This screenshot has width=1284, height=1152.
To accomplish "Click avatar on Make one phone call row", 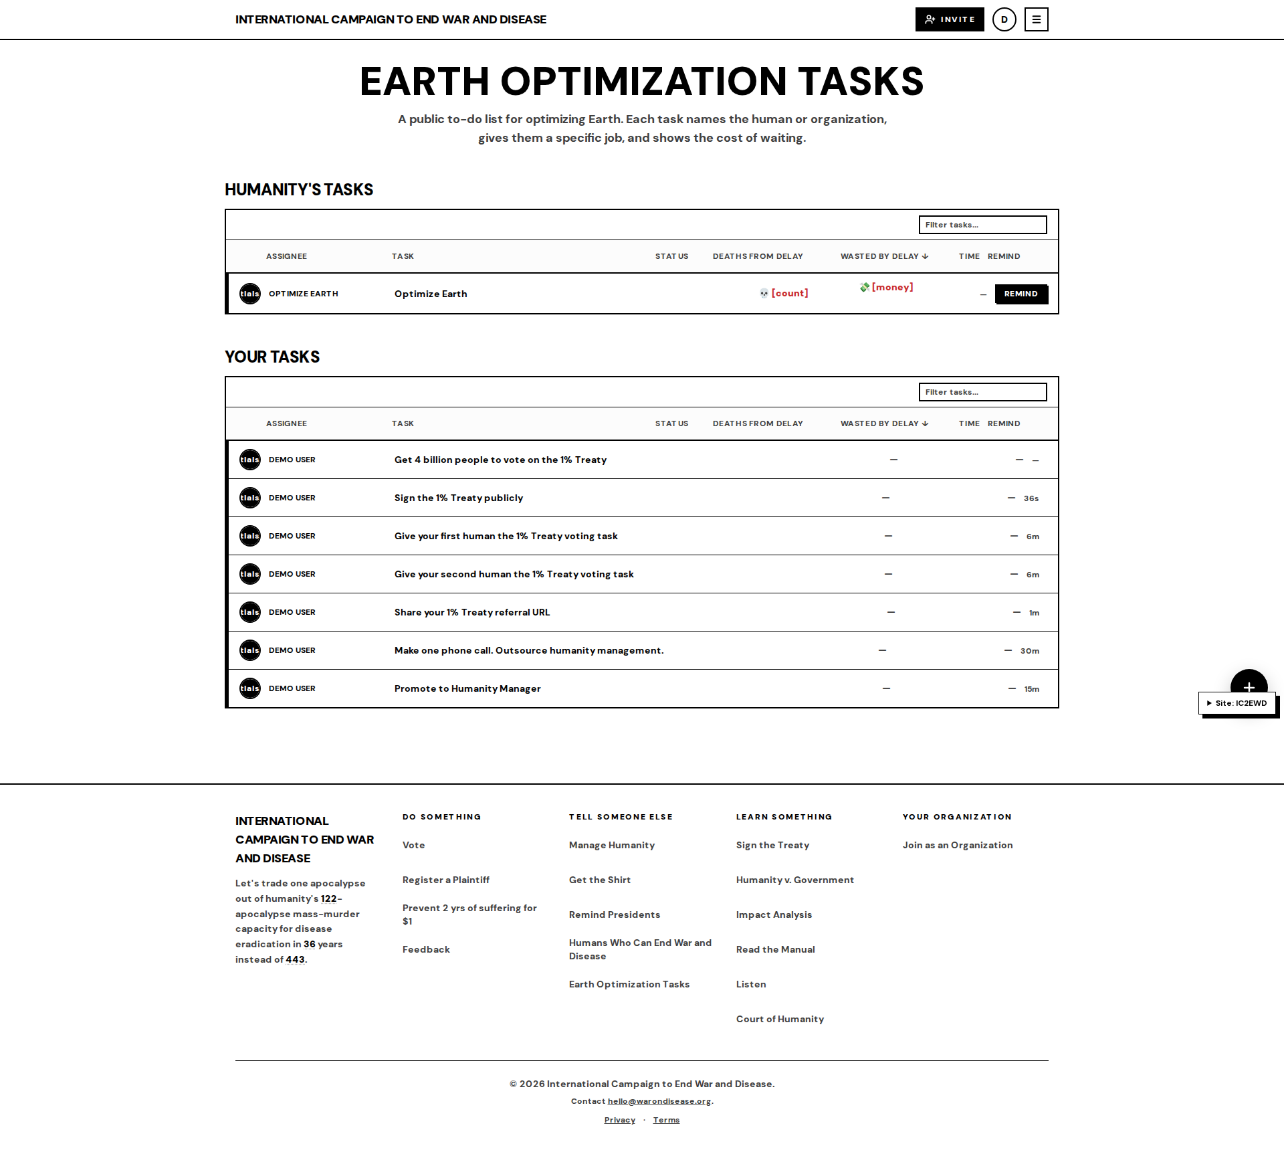I will [250, 650].
